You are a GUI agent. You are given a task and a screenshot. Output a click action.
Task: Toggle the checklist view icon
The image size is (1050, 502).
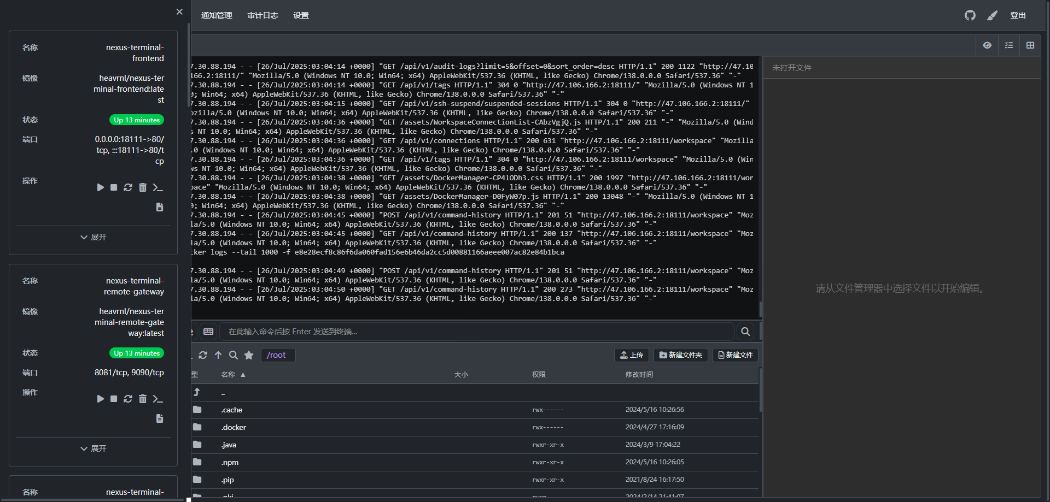tap(1009, 45)
